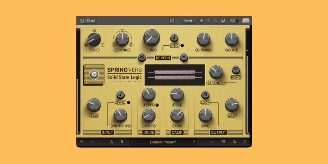
Task: Click the next preset arrow beside Default Preset
Action: pos(194,142)
